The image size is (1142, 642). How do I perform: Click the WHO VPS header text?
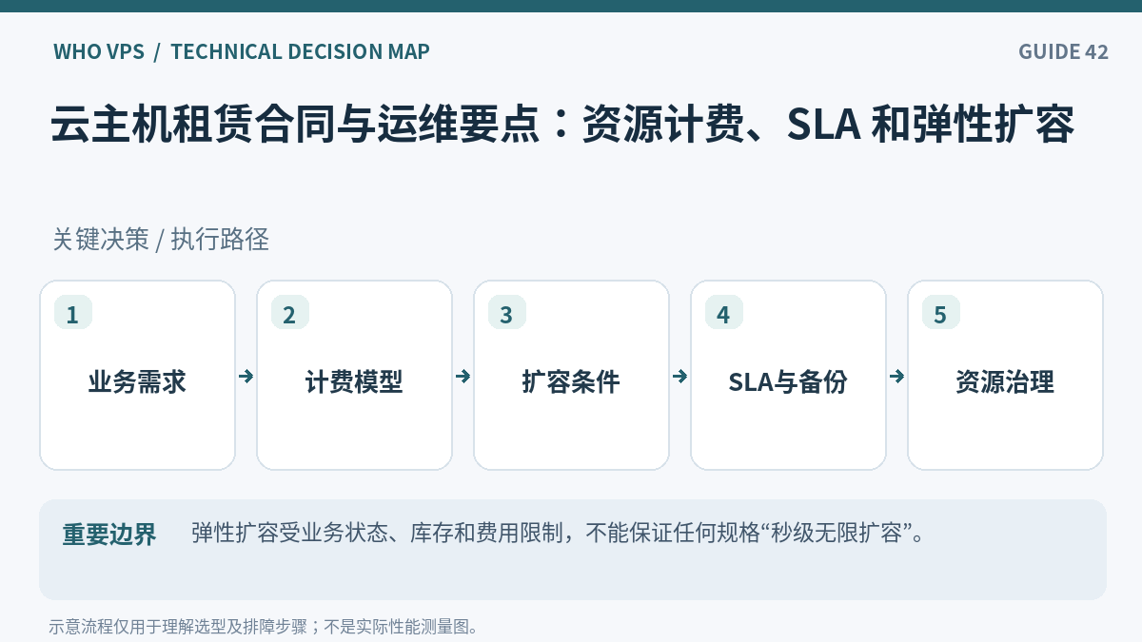(99, 51)
